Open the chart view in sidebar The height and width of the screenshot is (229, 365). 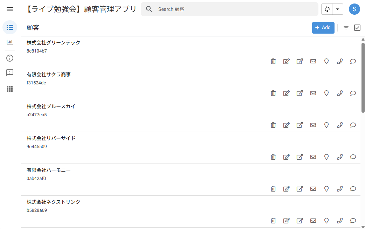click(10, 42)
